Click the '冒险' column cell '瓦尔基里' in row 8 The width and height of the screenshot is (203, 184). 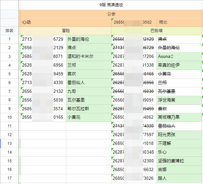[89, 100]
